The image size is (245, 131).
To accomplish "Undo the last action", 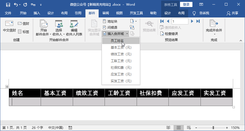I will point(16,5).
